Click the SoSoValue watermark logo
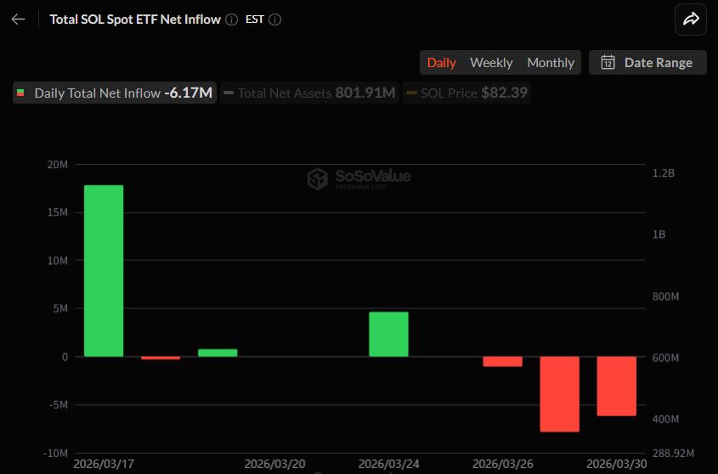This screenshot has width=718, height=474. (x=317, y=178)
